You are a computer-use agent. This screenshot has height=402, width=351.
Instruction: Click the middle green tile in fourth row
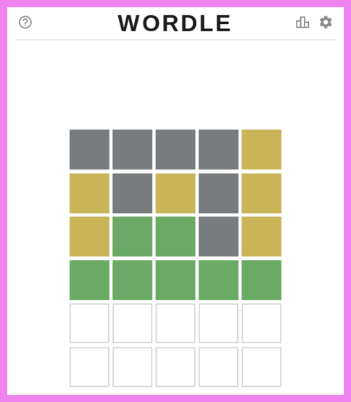(x=175, y=280)
